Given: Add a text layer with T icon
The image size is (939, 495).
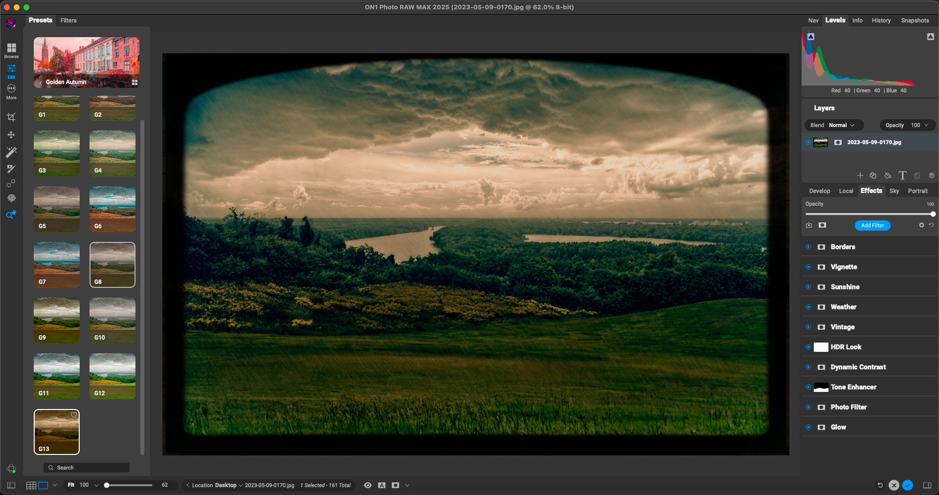Looking at the screenshot, I should coord(902,175).
